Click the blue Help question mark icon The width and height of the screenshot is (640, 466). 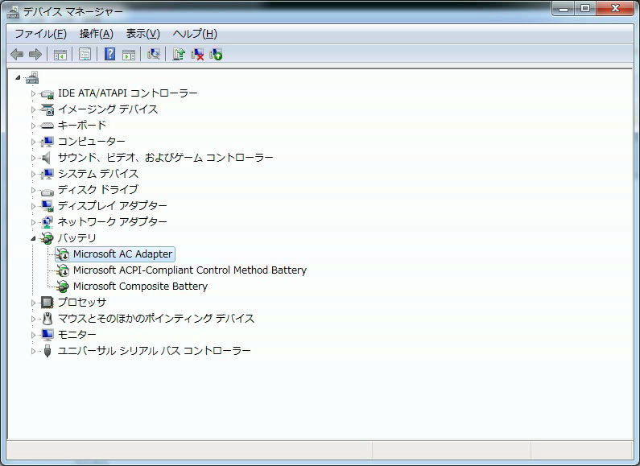pyautogui.click(x=109, y=54)
